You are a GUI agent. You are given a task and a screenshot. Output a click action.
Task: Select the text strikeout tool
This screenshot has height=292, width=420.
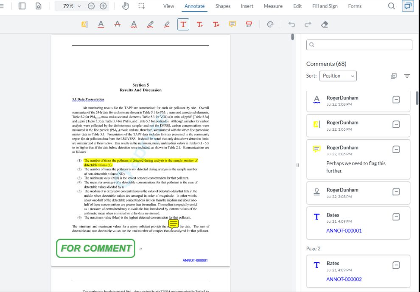pyautogui.click(x=118, y=24)
